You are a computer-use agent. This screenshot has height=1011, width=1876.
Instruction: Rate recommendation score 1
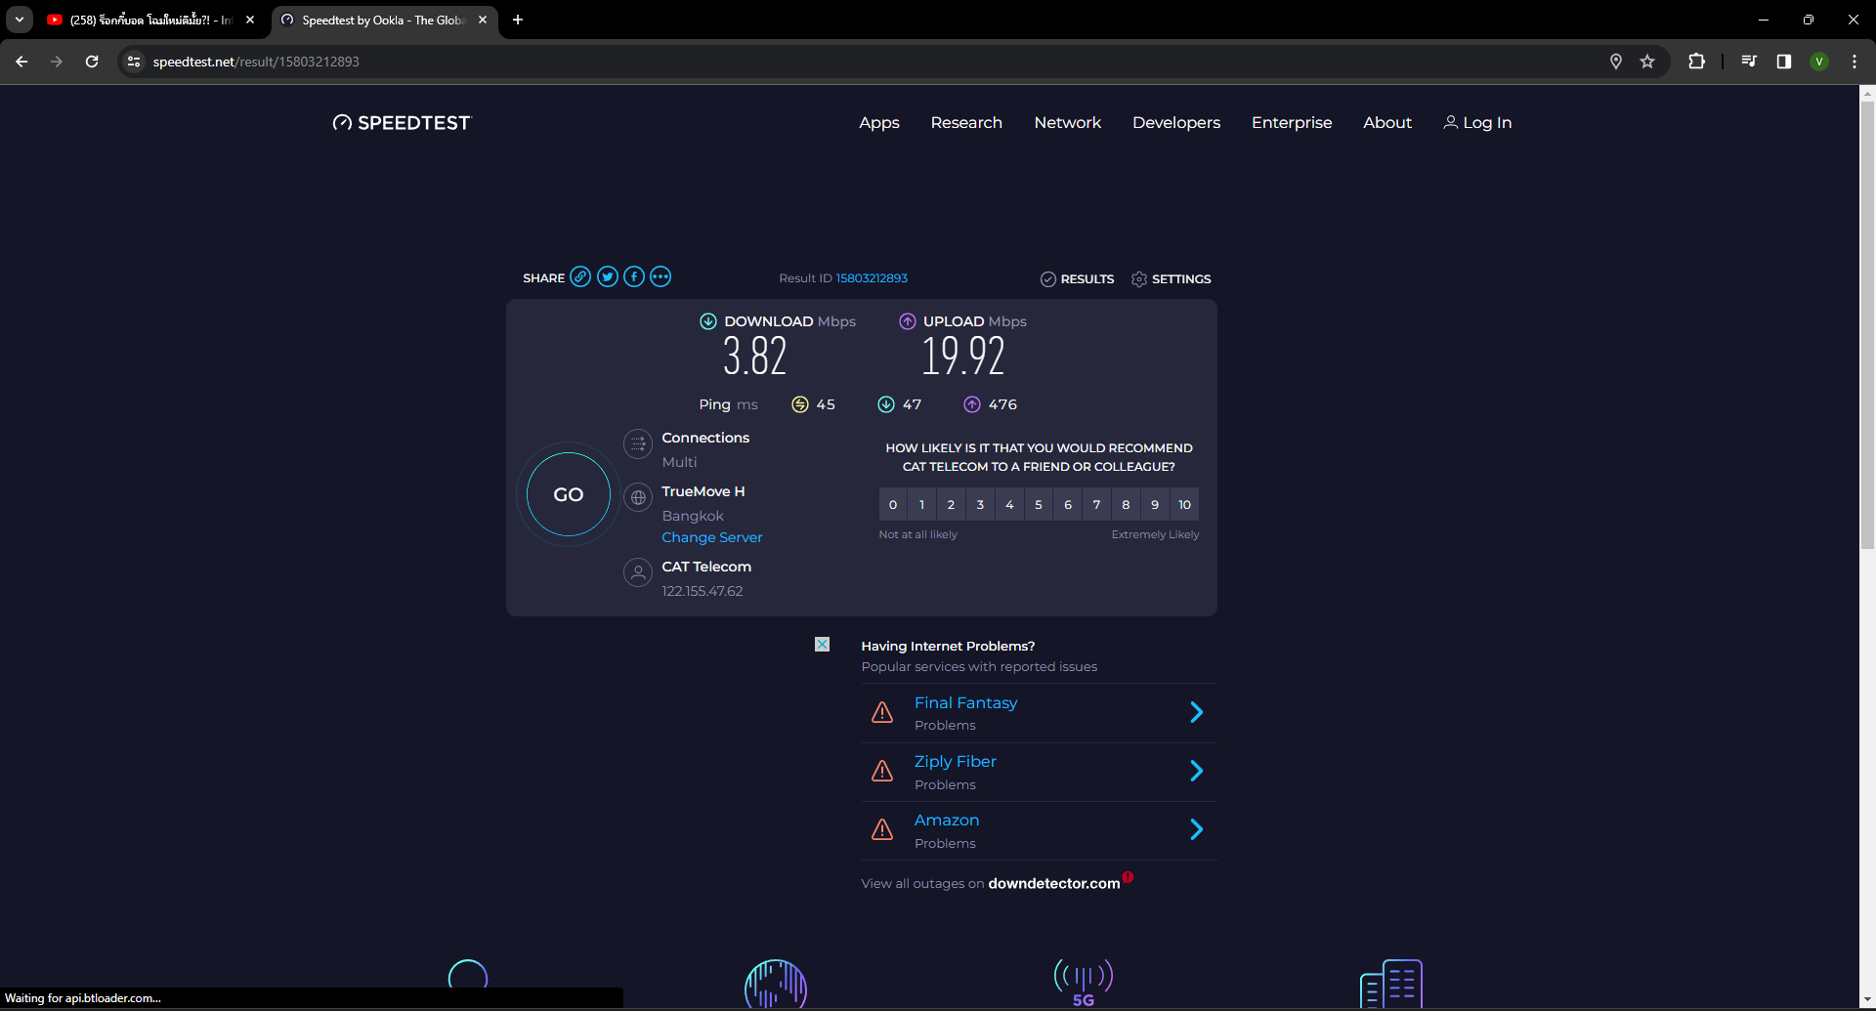[x=921, y=505]
